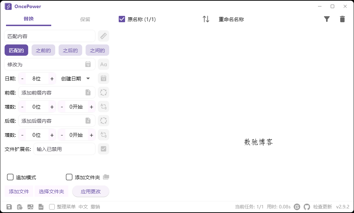Increase prefix 0位 digit count
Image resolution: width=354 pixels, height=213 pixels.
(x=52, y=107)
